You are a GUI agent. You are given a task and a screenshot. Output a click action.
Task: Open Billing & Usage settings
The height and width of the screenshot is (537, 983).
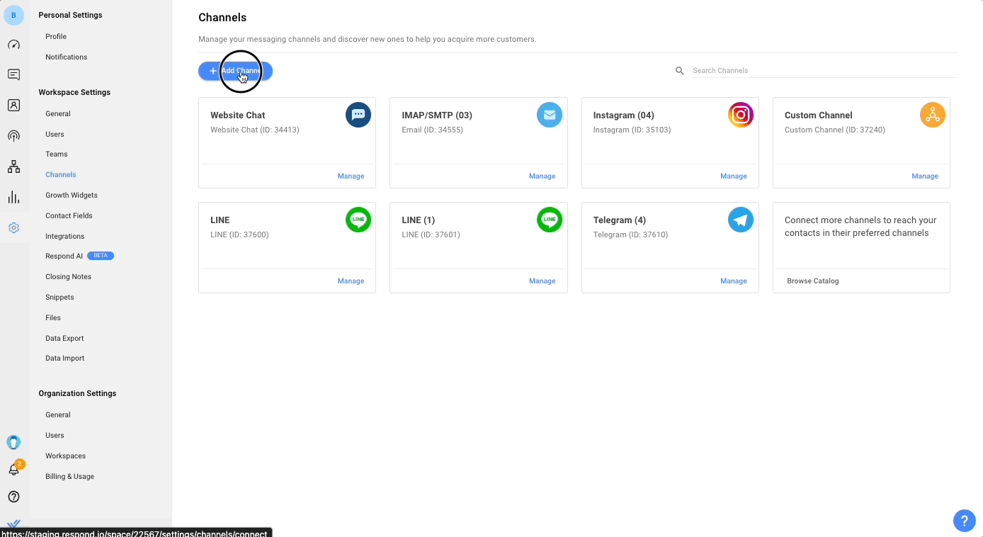pos(69,476)
